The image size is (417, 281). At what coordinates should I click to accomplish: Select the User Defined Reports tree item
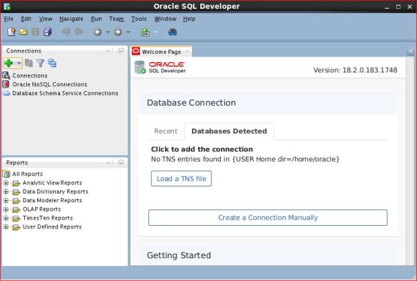tap(52, 226)
